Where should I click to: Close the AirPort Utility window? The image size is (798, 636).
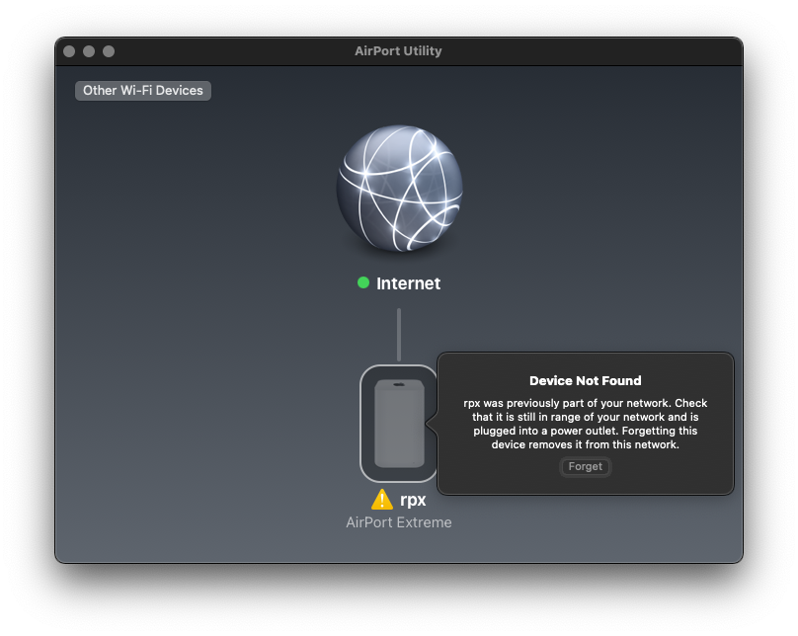tap(69, 51)
